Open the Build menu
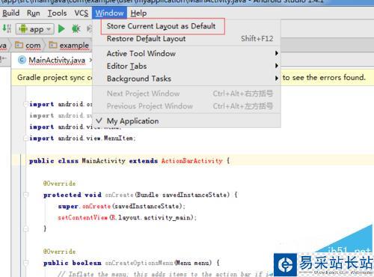This screenshot has width=374, height=277. (10, 13)
